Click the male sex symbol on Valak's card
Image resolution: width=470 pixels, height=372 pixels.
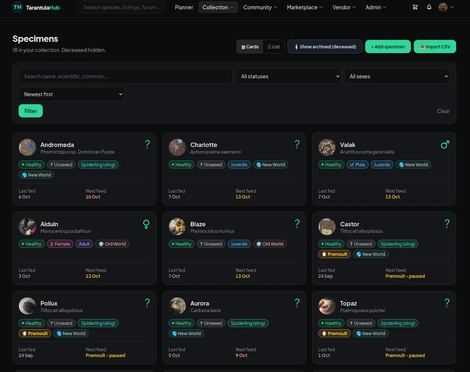tap(445, 144)
